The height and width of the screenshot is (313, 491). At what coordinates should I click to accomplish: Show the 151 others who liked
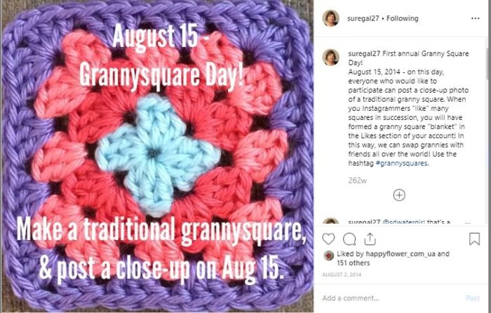(354, 263)
